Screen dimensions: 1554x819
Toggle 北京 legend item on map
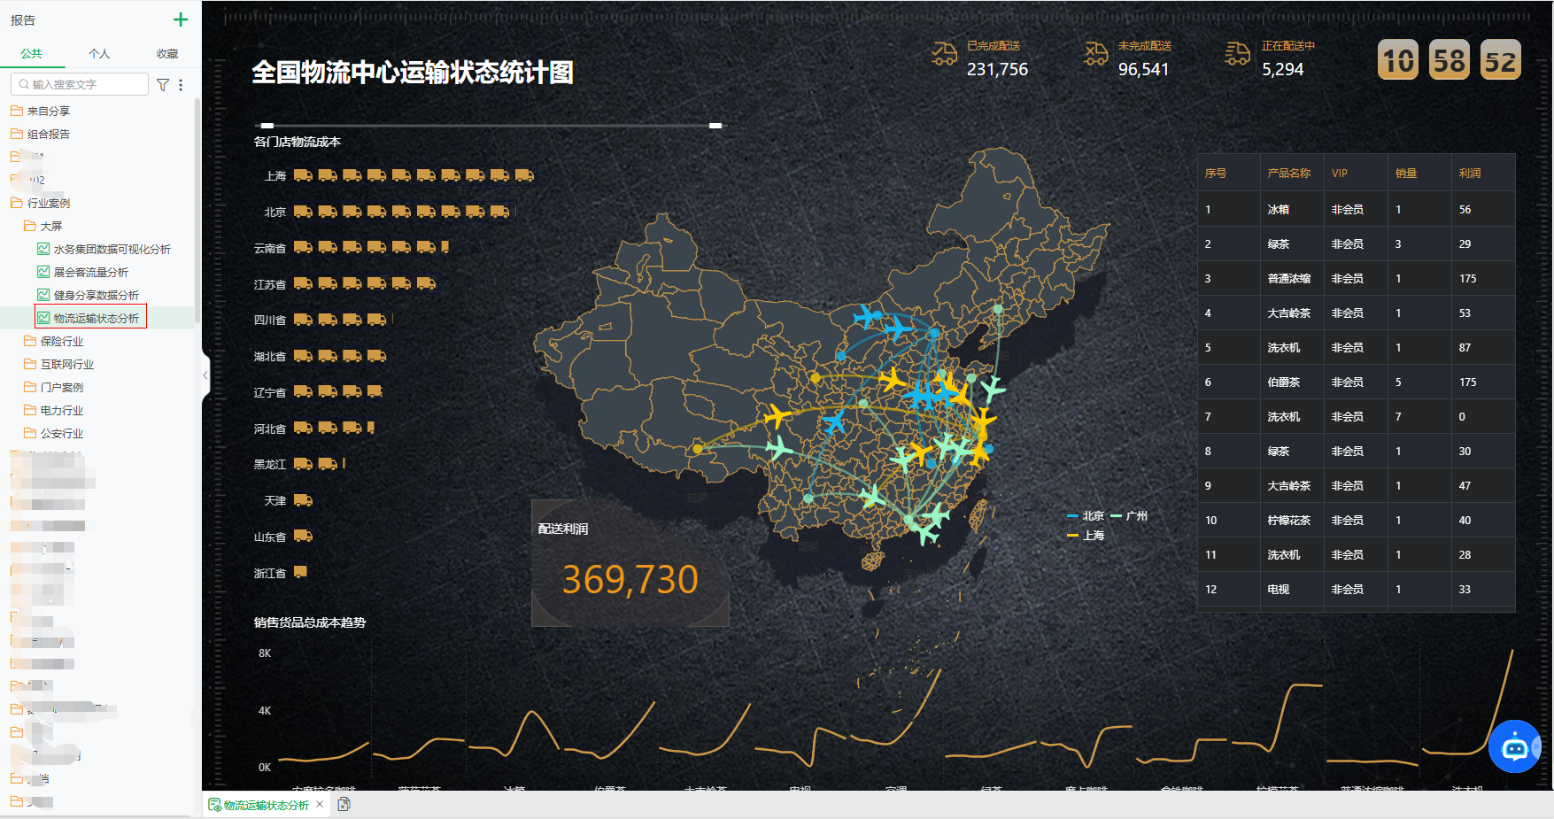click(x=1086, y=516)
